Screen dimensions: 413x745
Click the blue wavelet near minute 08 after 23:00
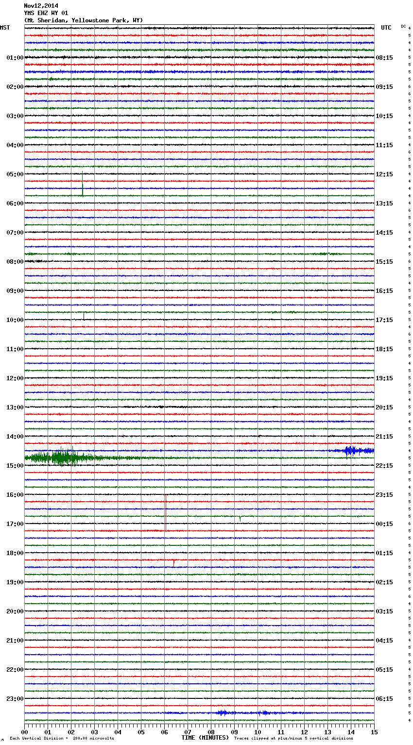click(x=223, y=713)
